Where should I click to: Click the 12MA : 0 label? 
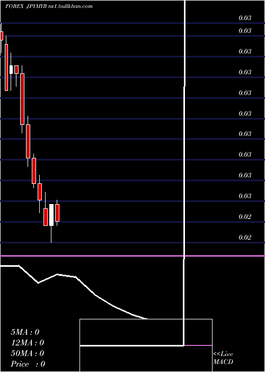tap(27, 343)
